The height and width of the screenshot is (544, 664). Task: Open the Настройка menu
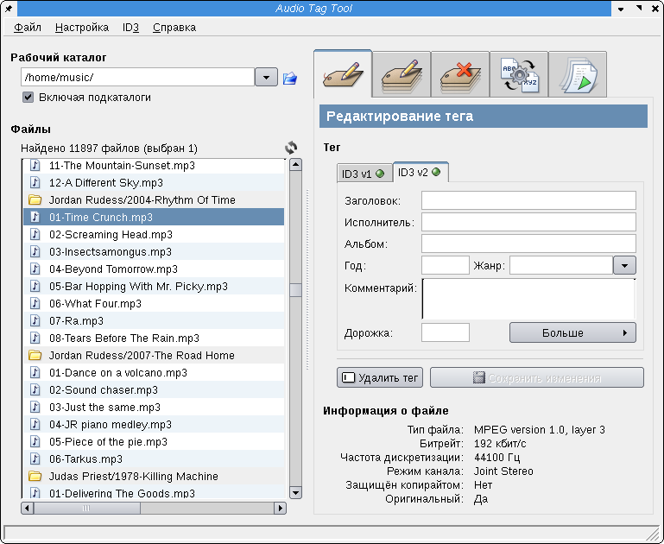click(x=82, y=28)
